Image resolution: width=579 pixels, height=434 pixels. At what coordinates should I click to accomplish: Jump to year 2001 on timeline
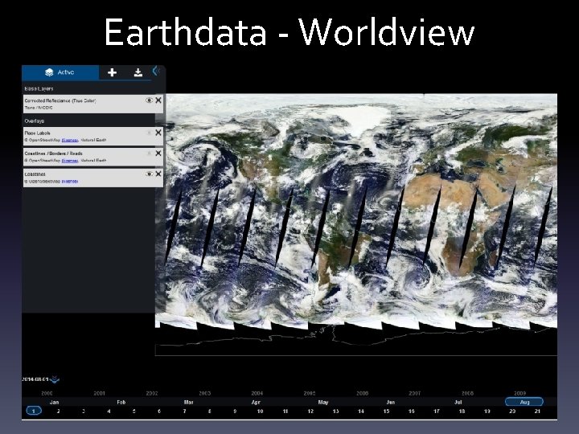pos(99,393)
